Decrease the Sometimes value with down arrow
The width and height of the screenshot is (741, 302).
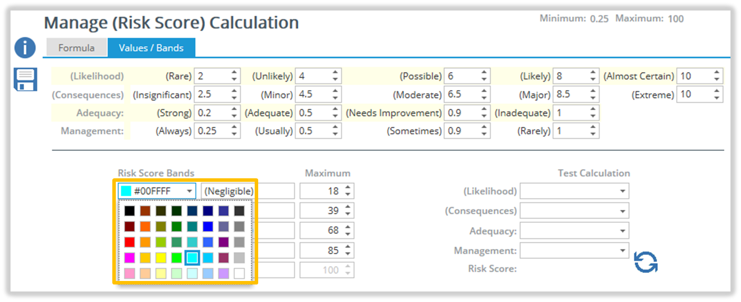coord(484,134)
